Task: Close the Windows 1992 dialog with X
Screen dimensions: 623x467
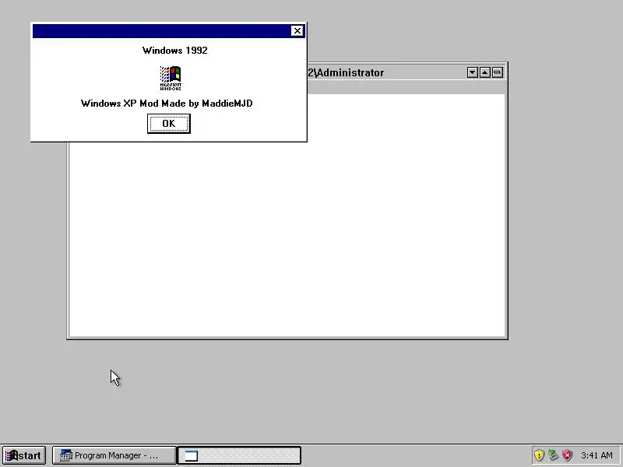Action: 297,31
